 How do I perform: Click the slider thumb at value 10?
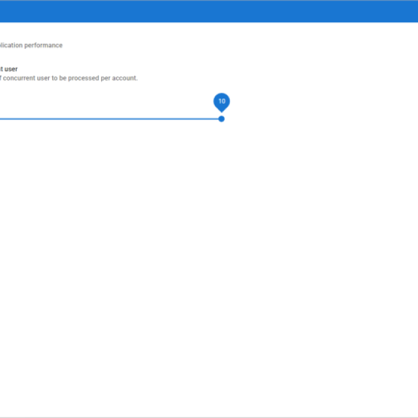click(221, 119)
